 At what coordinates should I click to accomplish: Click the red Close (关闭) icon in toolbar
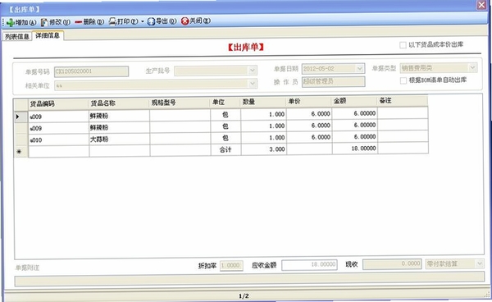point(184,21)
